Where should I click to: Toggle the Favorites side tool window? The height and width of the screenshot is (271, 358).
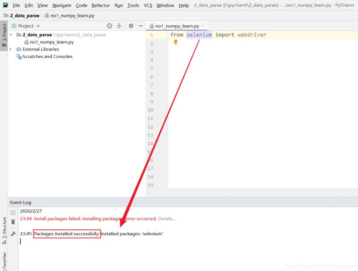point(4,261)
